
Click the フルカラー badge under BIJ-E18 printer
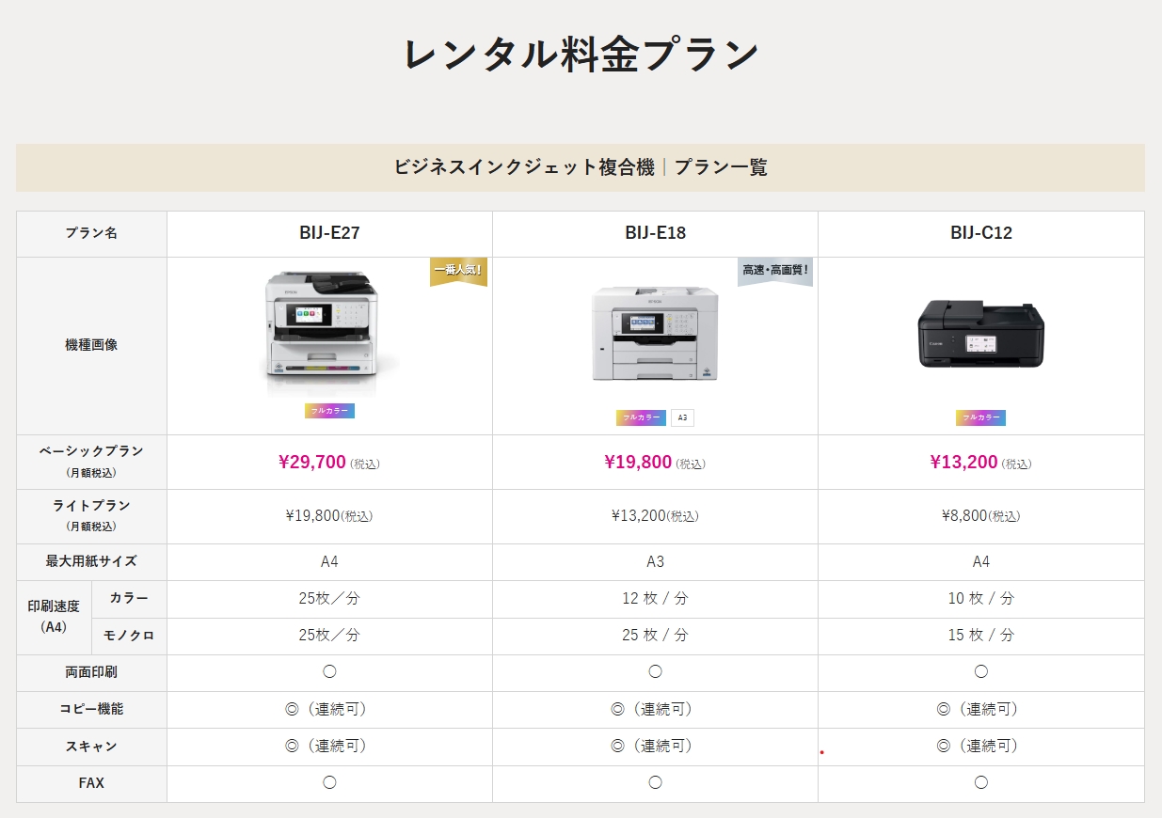(641, 417)
